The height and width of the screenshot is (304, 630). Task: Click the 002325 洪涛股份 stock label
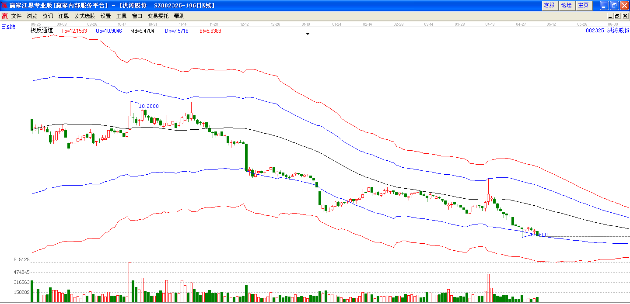[607, 31]
